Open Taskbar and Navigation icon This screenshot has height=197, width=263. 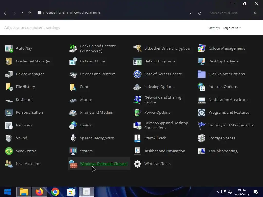(137, 151)
